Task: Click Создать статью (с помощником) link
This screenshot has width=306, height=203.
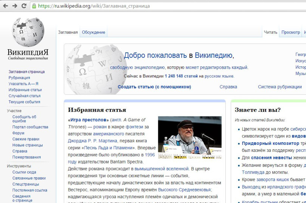Action: [154, 87]
